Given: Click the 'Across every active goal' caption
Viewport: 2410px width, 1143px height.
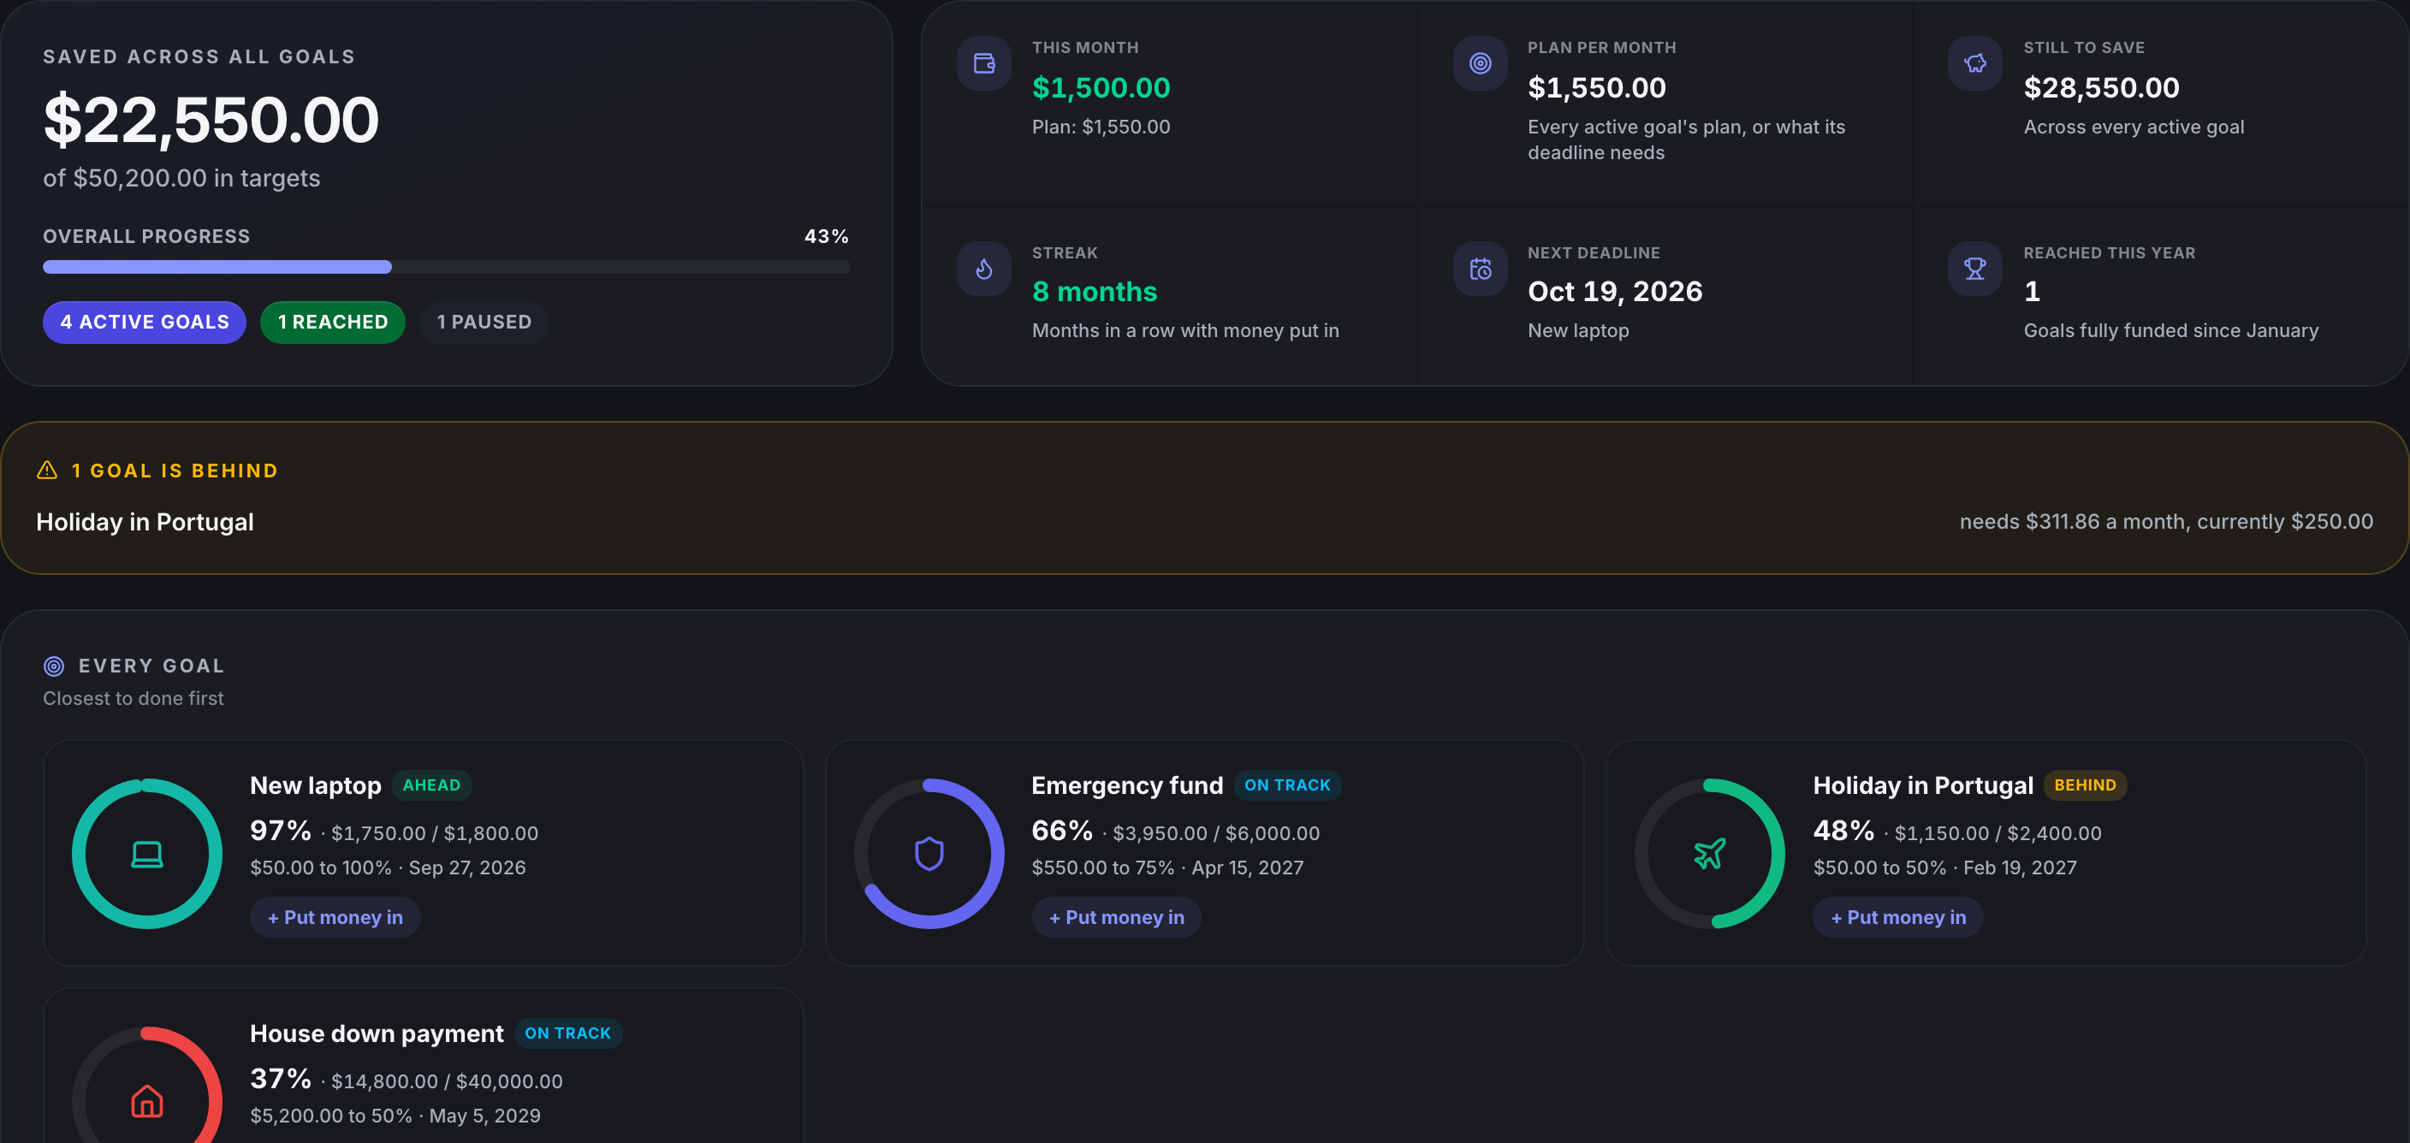Looking at the screenshot, I should tap(2133, 127).
